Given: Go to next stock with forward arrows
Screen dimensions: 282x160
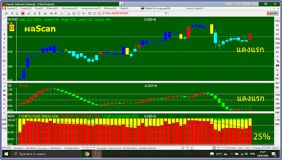Looking at the screenshot, I should [x=56, y=14].
